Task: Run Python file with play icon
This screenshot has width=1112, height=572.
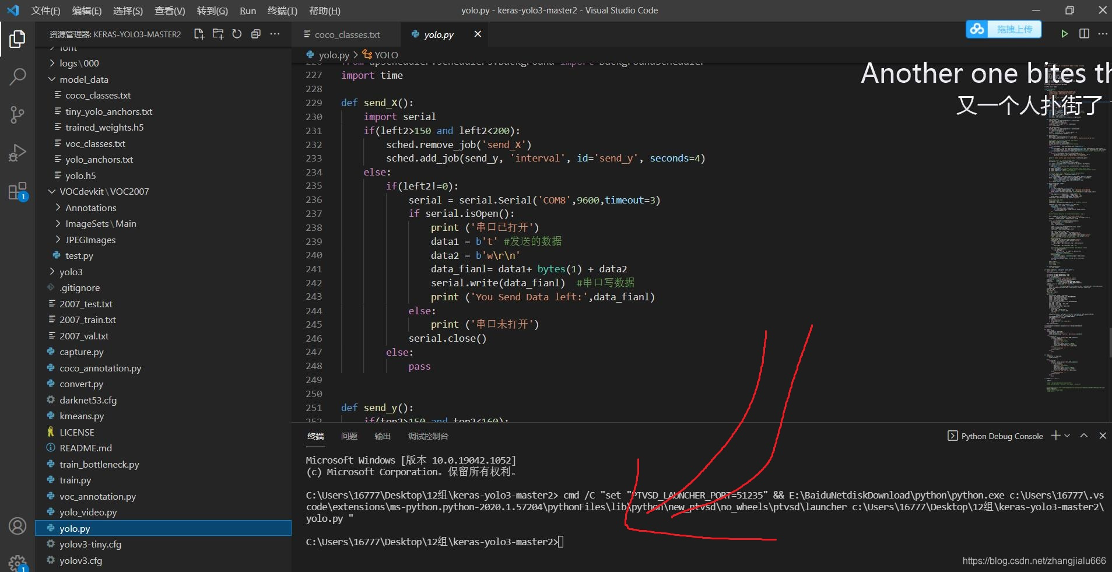Action: (x=1065, y=34)
